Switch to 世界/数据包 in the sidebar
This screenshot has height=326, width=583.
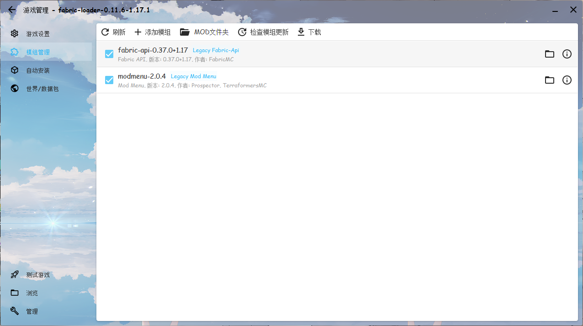click(14, 88)
